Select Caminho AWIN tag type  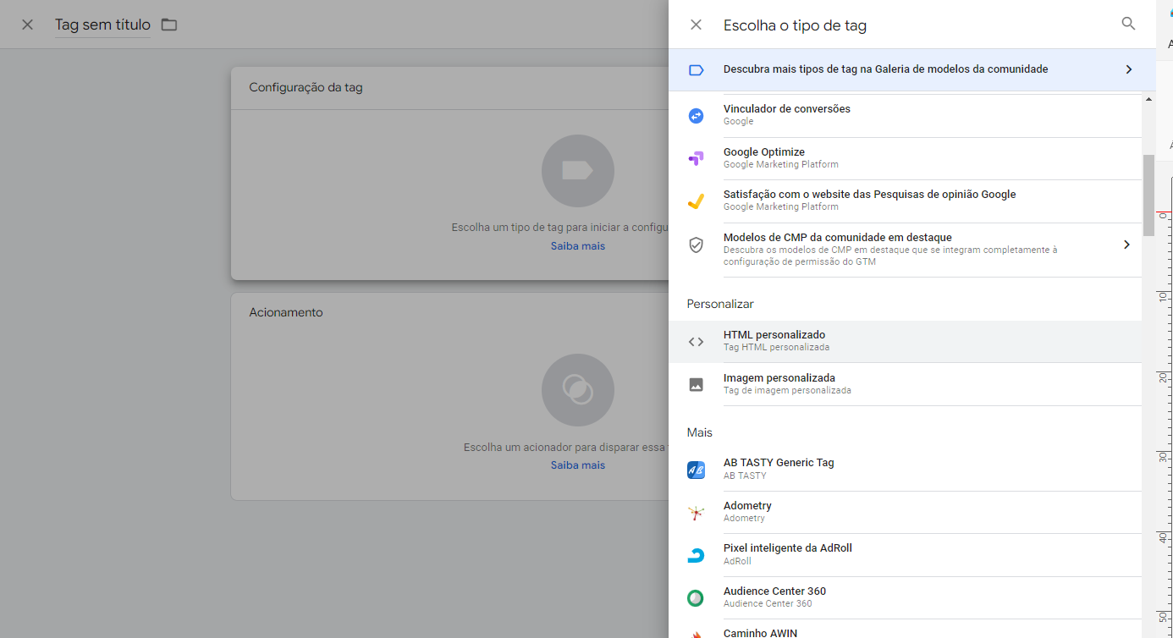905,630
